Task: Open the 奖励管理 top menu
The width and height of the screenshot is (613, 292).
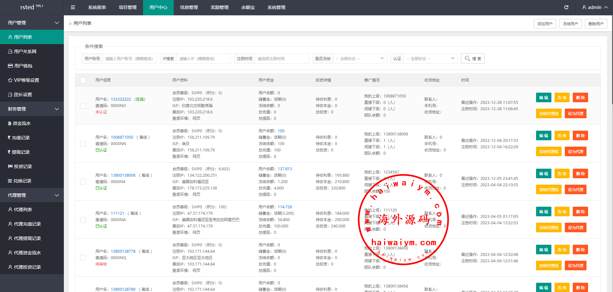Action: (220, 7)
